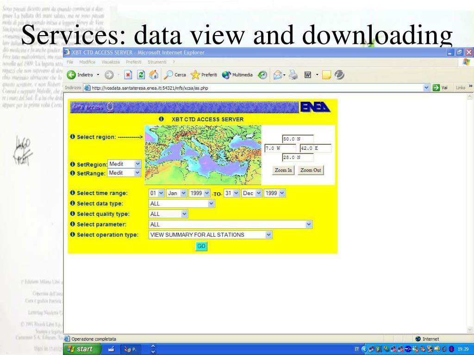Open the SetRange Medit dropdown
The image size is (474, 355).
click(x=124, y=173)
